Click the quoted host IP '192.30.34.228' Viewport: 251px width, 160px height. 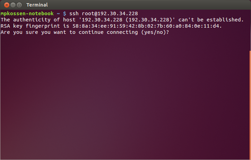coord(101,20)
